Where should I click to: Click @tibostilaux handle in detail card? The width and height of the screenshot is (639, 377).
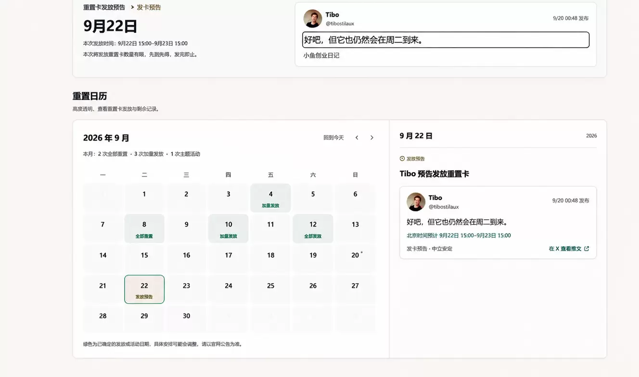click(x=444, y=207)
